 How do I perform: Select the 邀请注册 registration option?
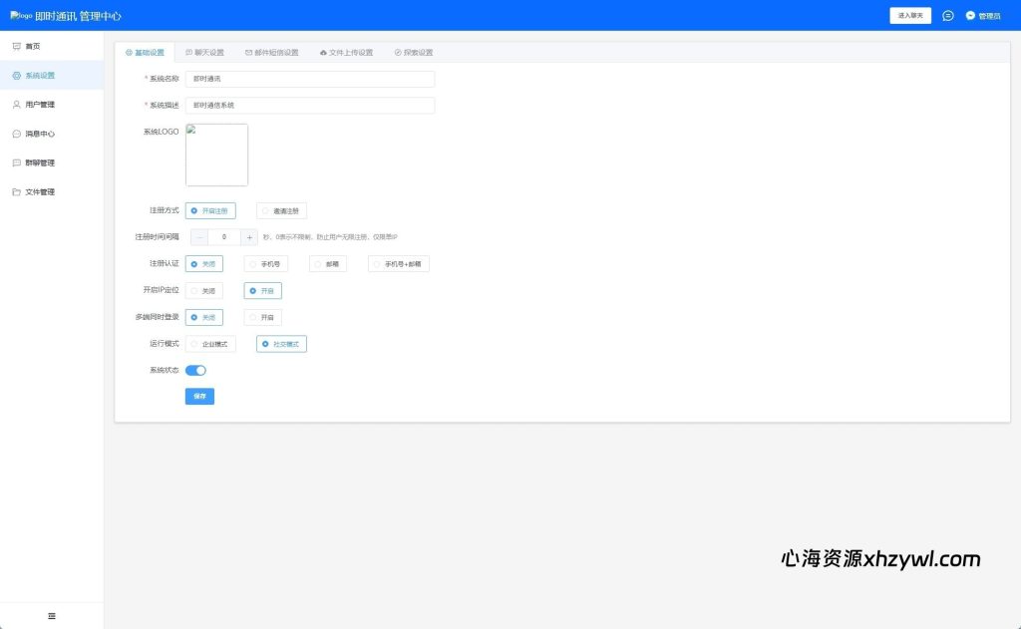[x=281, y=211]
